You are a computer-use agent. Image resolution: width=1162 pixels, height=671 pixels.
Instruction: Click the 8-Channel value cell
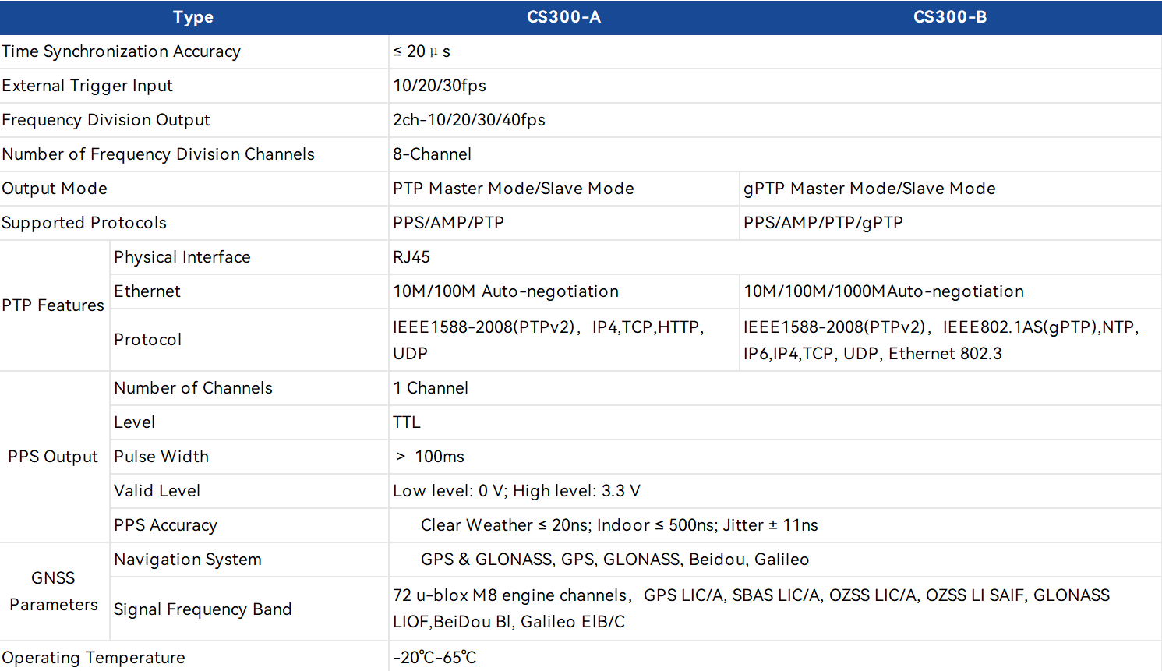coord(433,154)
